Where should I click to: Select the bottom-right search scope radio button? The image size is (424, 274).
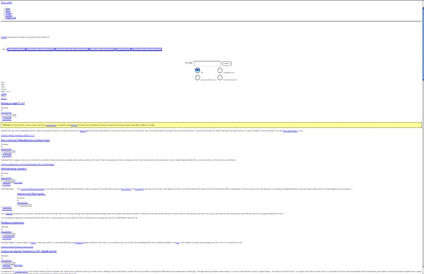click(x=220, y=78)
